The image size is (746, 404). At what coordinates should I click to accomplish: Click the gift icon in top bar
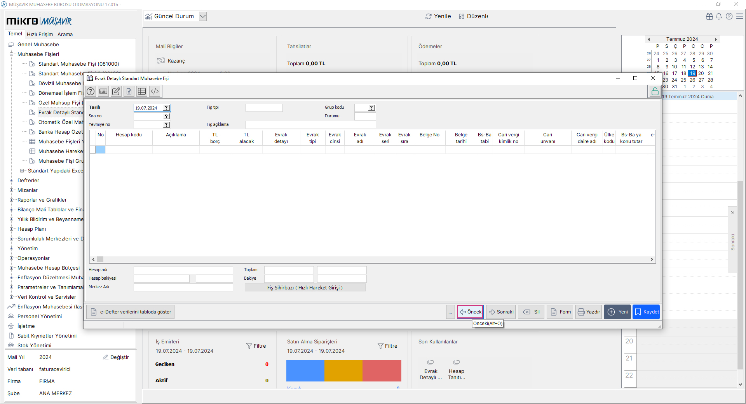tap(709, 16)
